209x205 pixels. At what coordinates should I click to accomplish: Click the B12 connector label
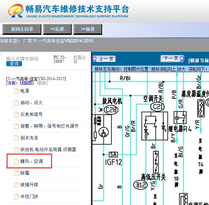point(140,185)
